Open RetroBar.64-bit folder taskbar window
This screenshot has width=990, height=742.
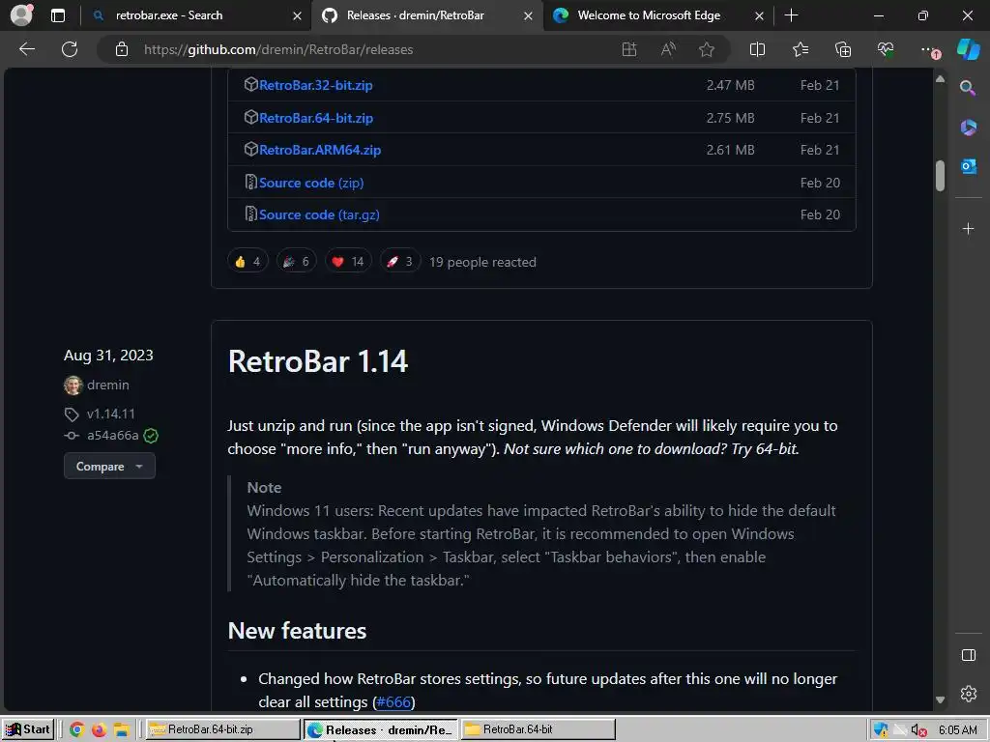click(538, 729)
